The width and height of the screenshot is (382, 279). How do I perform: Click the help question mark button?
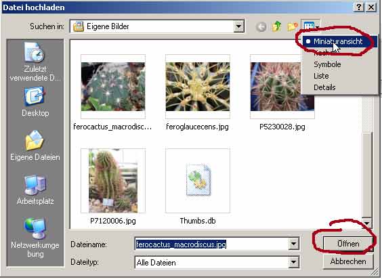click(358, 7)
